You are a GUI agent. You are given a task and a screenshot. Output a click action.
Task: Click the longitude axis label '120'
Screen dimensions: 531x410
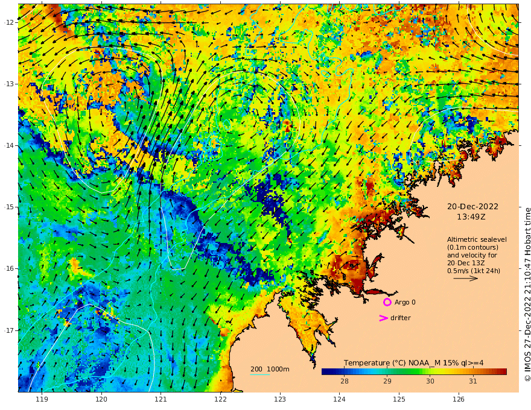pos(101,400)
